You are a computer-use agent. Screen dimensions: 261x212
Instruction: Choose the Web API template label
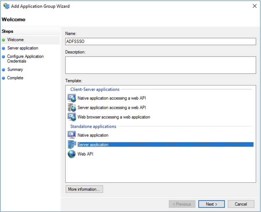[x=85, y=154]
